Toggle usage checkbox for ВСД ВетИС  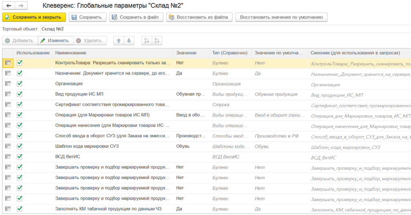click(x=19, y=157)
